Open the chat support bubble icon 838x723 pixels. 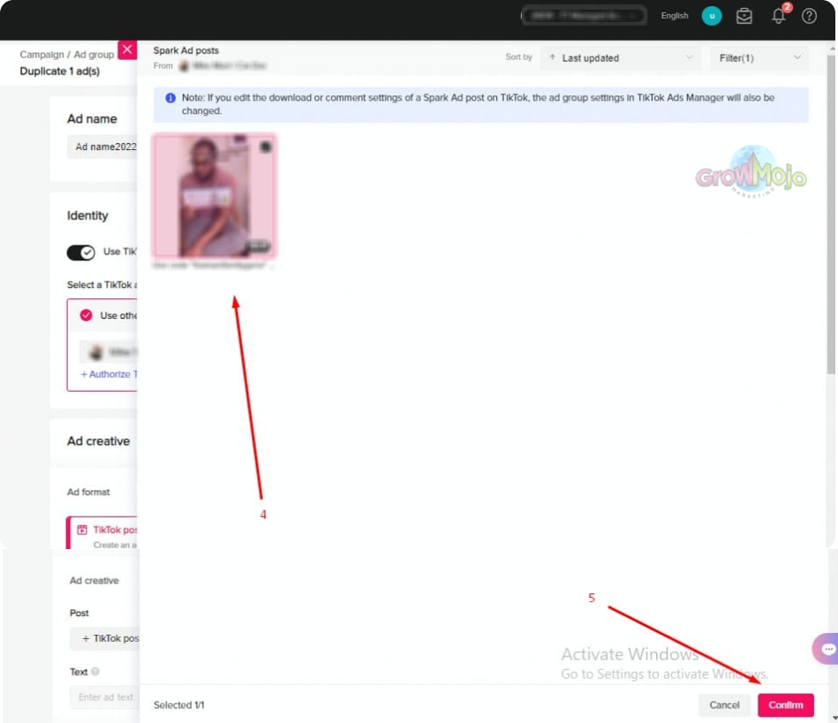pos(827,649)
